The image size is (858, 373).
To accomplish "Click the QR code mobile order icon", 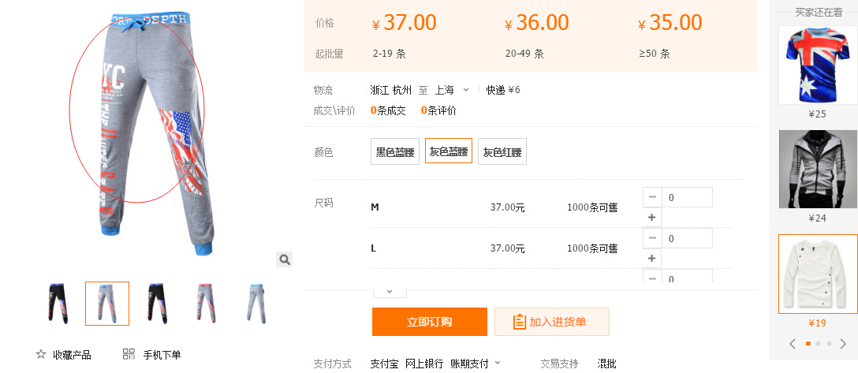I will point(129,355).
